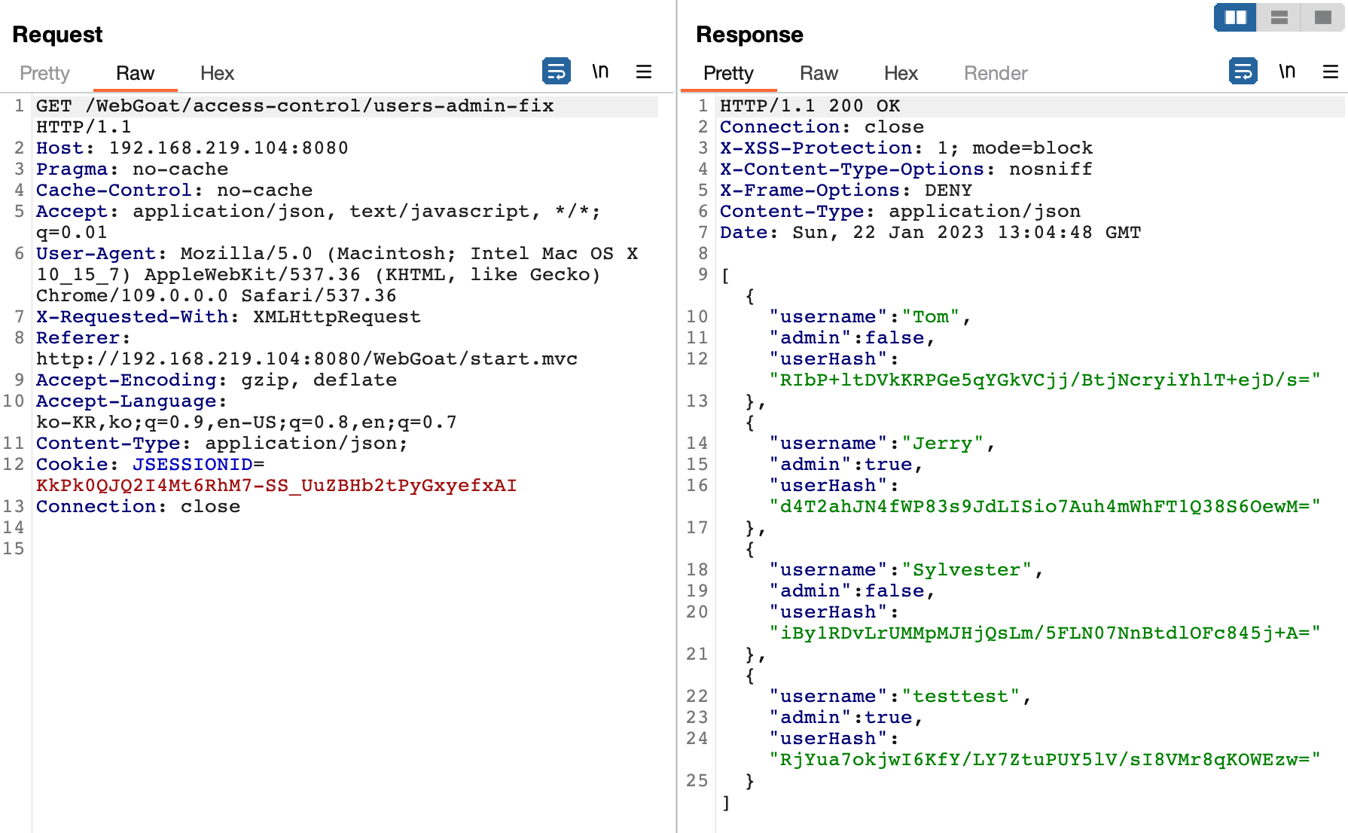Switch to combined tabbed layout view
1348x833 pixels.
1323,17
